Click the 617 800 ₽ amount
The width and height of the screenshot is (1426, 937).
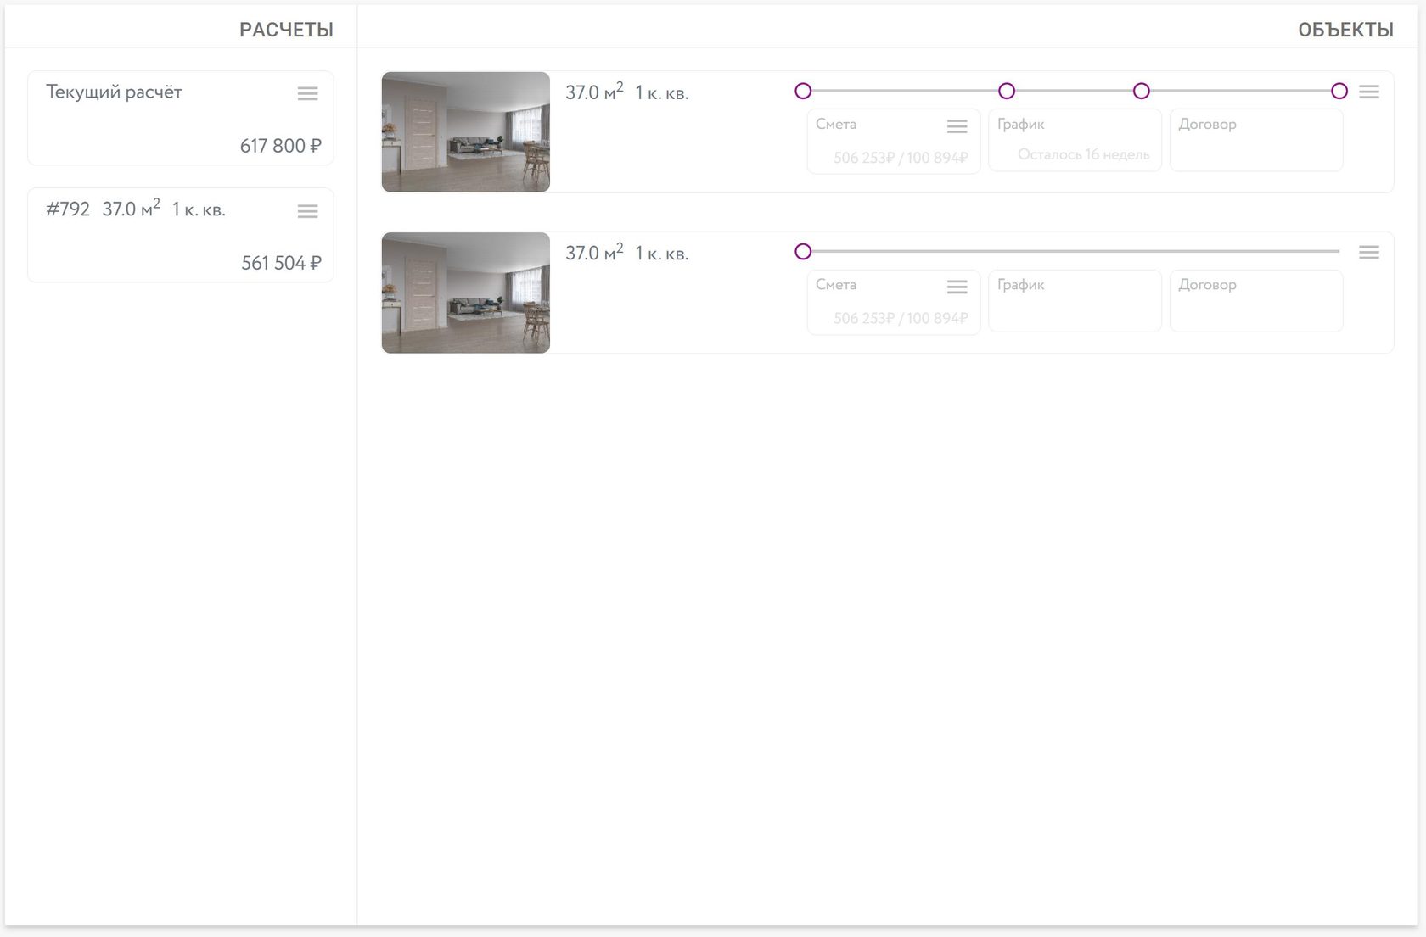(281, 146)
